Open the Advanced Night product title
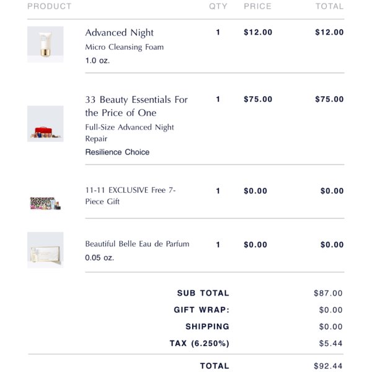Viewport: 372px width, 372px height. coord(119,33)
